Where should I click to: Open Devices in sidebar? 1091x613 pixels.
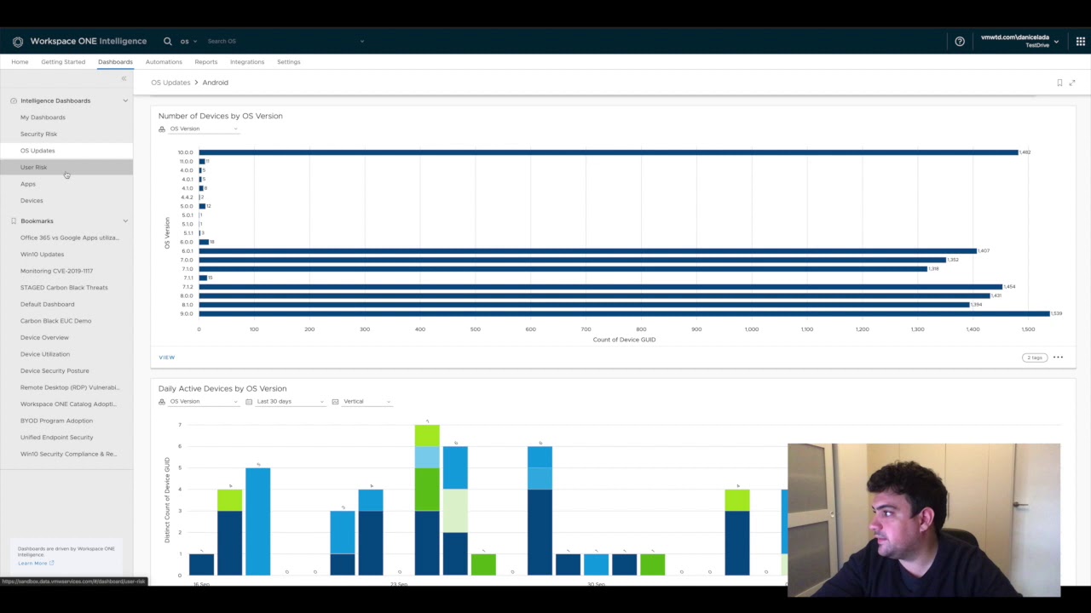(x=32, y=200)
